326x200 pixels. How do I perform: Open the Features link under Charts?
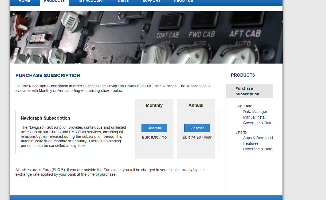coord(251,143)
